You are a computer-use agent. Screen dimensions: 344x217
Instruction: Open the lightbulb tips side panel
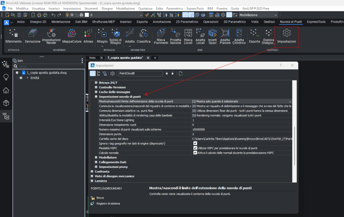[6, 77]
